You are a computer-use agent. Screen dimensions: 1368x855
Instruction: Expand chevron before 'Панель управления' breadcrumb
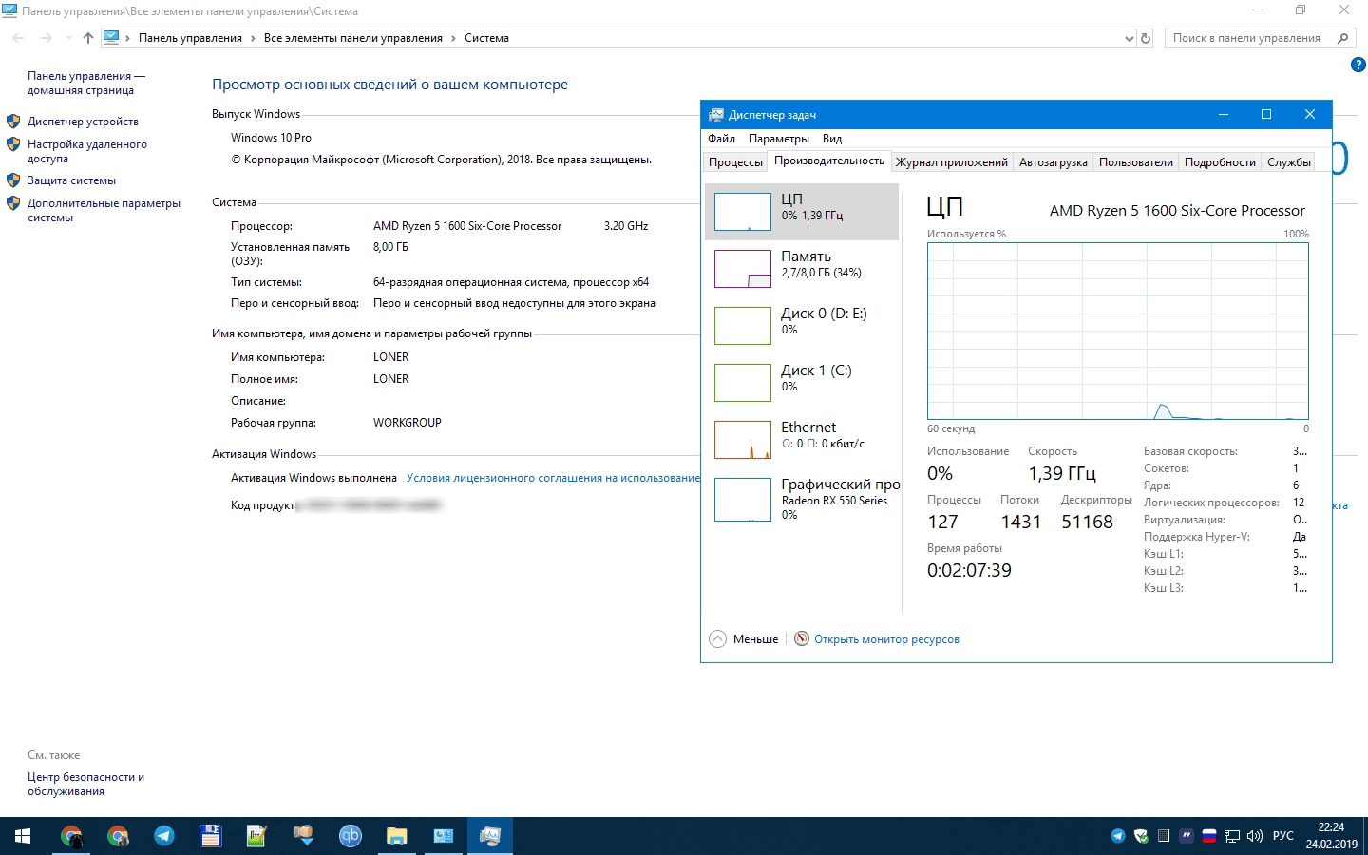(127, 38)
